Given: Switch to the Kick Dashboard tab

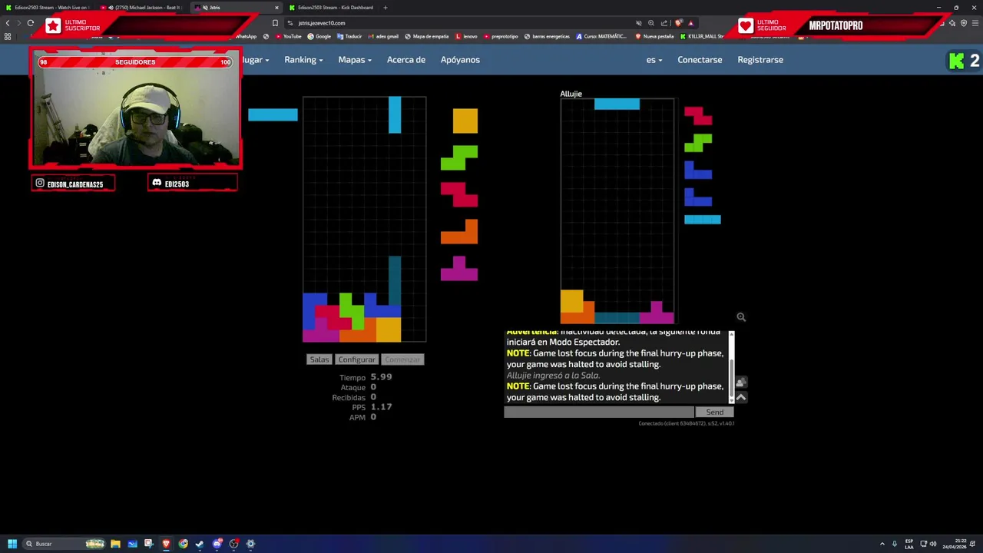Looking at the screenshot, I should [330, 8].
